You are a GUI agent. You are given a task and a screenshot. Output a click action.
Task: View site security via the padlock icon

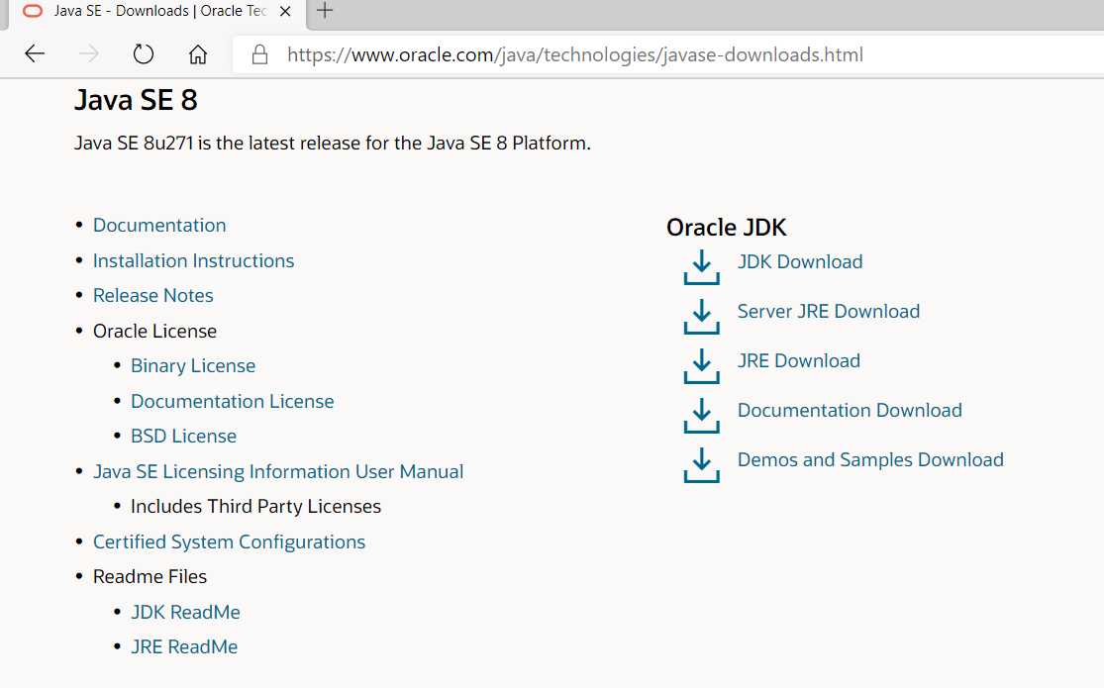click(x=259, y=54)
